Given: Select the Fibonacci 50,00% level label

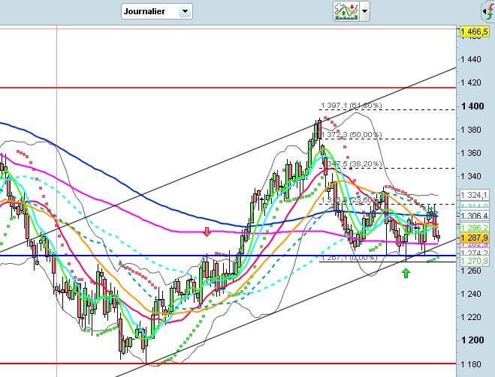Looking at the screenshot, I should coord(351,135).
